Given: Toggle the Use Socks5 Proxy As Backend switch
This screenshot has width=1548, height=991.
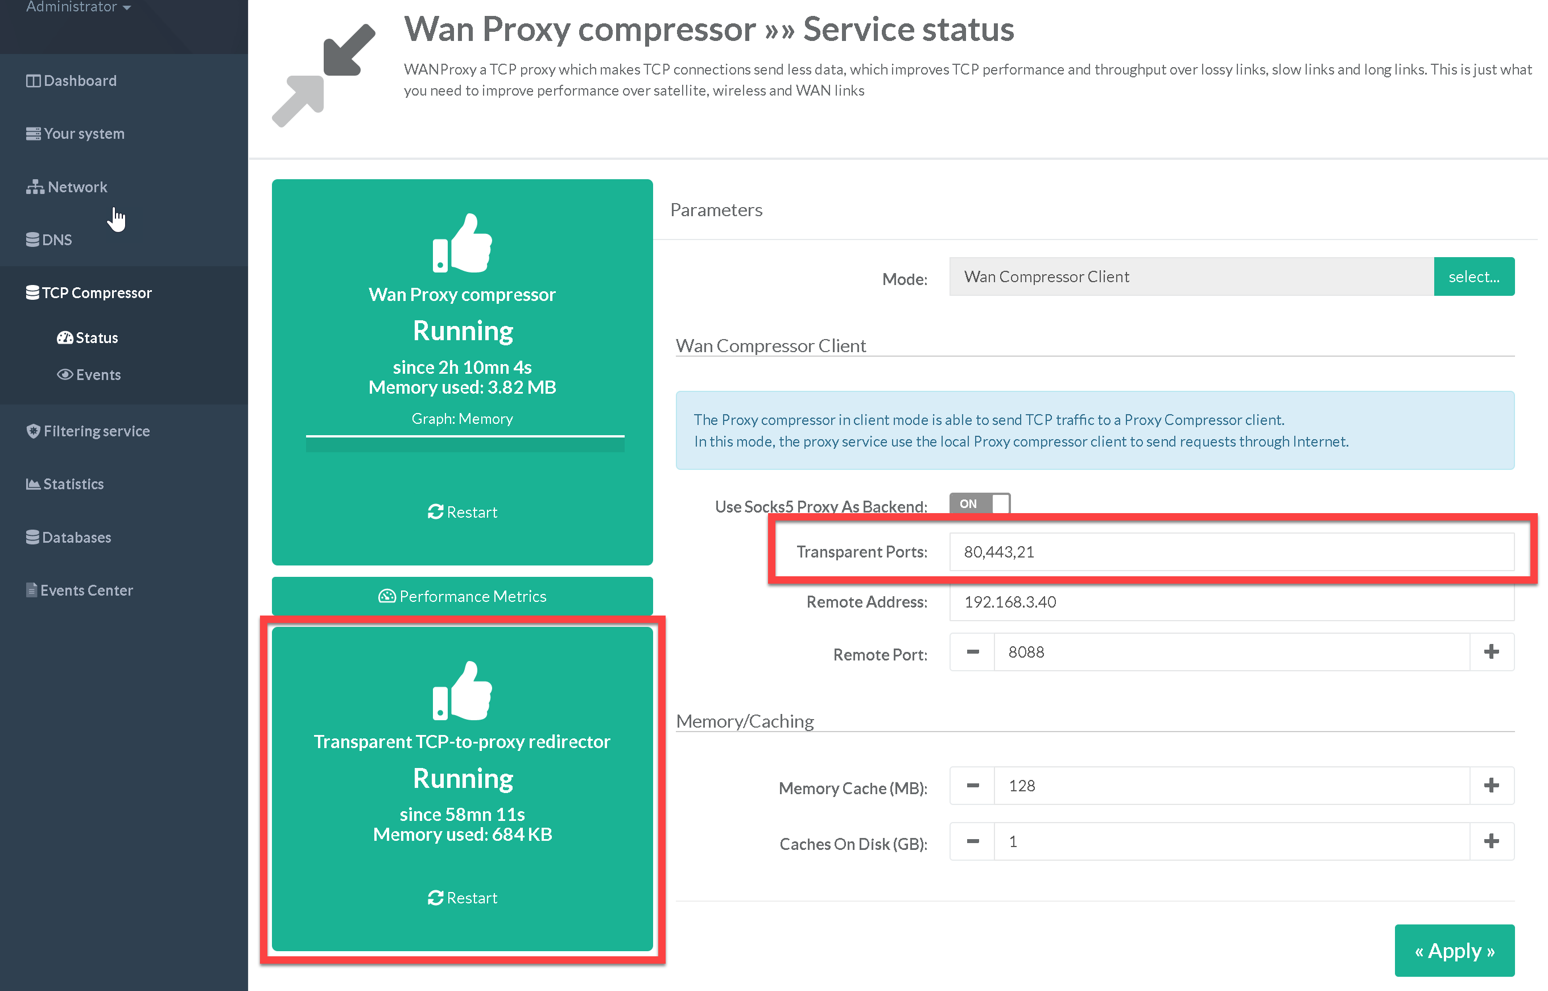Looking at the screenshot, I should coord(979,504).
